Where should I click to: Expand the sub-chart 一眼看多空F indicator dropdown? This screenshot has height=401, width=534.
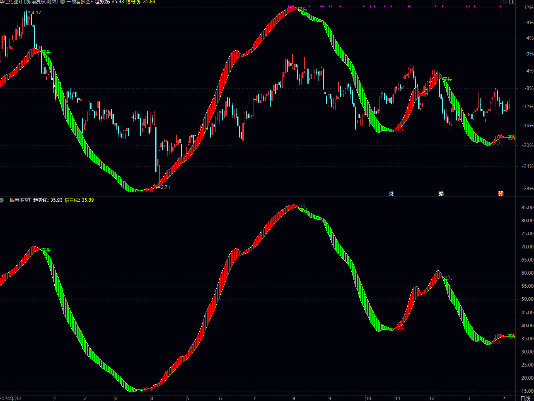(2, 200)
